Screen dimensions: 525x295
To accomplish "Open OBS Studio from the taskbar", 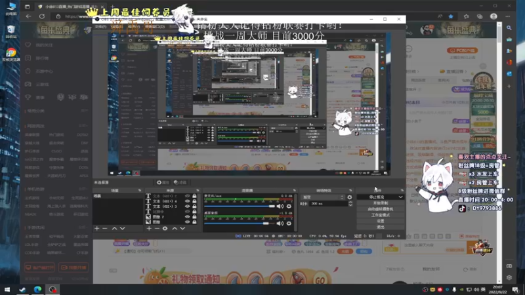I will 52,289.
